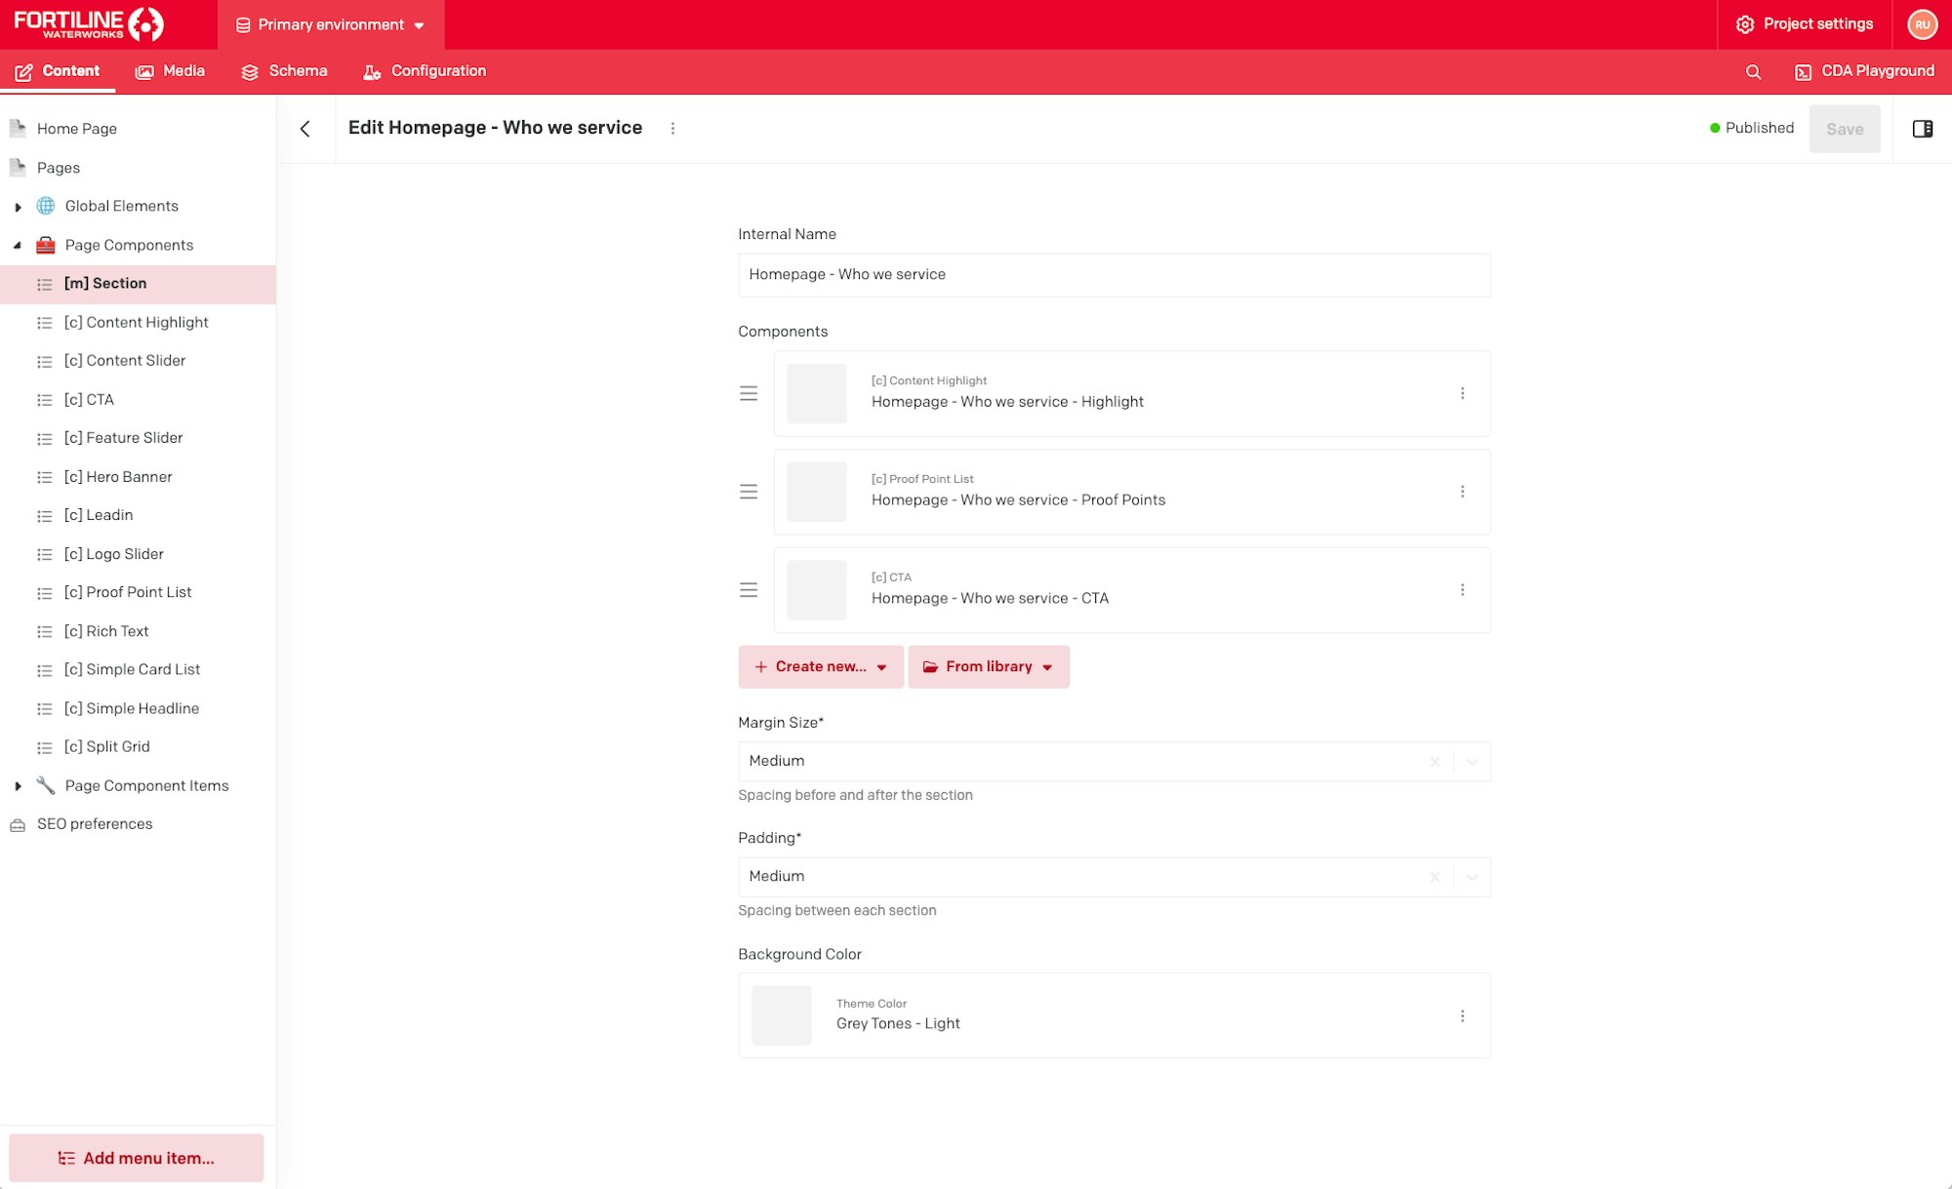Click the Pages document icon
Screen dimensions: 1952x1189
click(x=18, y=167)
